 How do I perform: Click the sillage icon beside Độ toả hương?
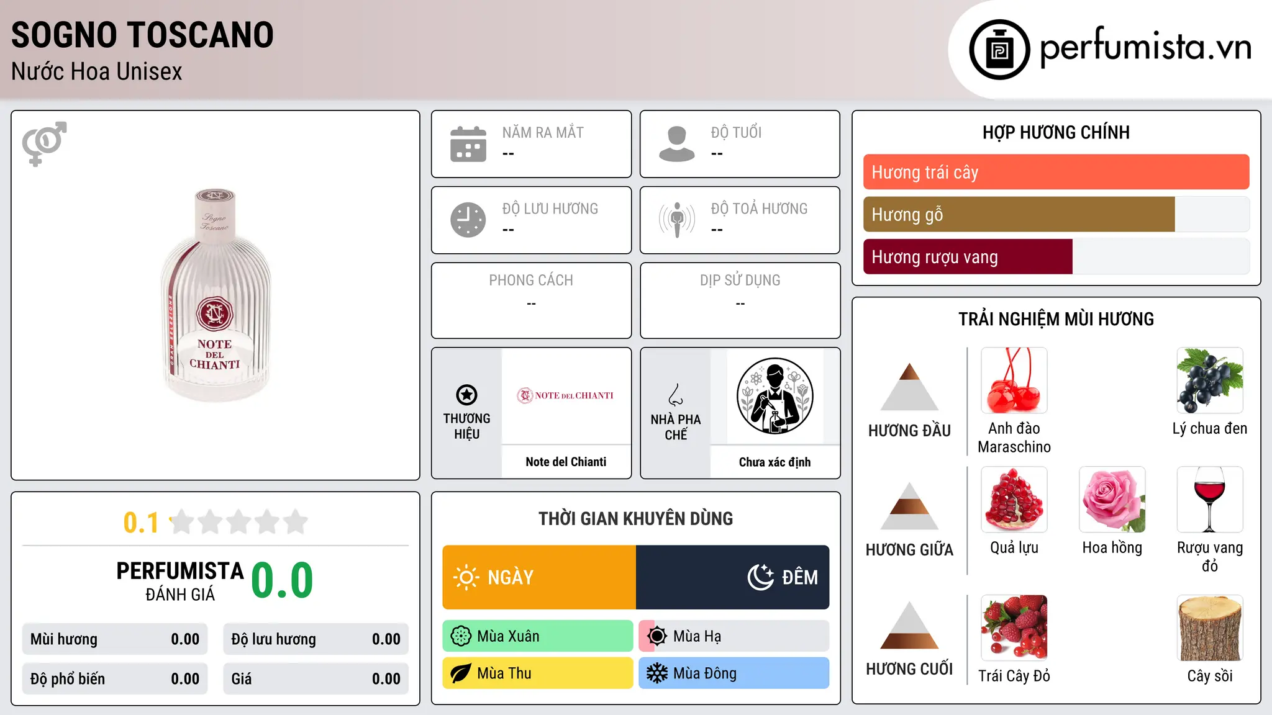[x=677, y=220]
